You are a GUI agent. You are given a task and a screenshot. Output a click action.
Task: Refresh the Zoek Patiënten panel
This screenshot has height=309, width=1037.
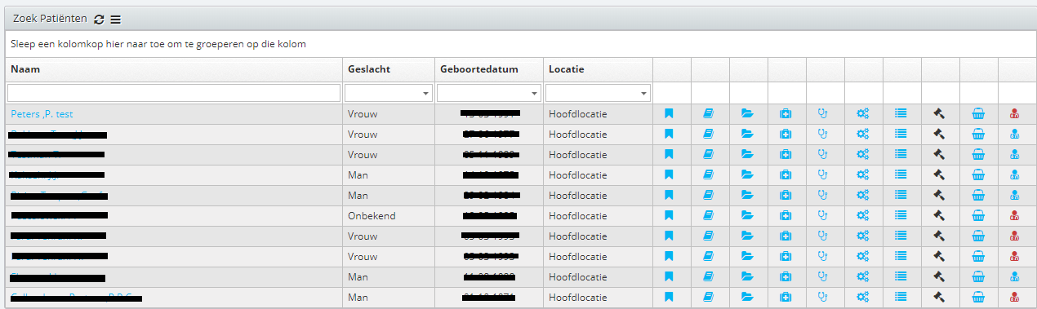(99, 19)
